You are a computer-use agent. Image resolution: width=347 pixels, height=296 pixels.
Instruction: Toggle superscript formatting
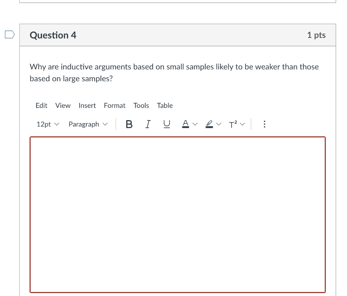coord(232,124)
